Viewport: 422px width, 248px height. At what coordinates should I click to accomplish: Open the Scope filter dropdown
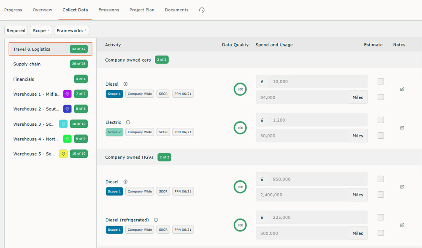click(41, 30)
